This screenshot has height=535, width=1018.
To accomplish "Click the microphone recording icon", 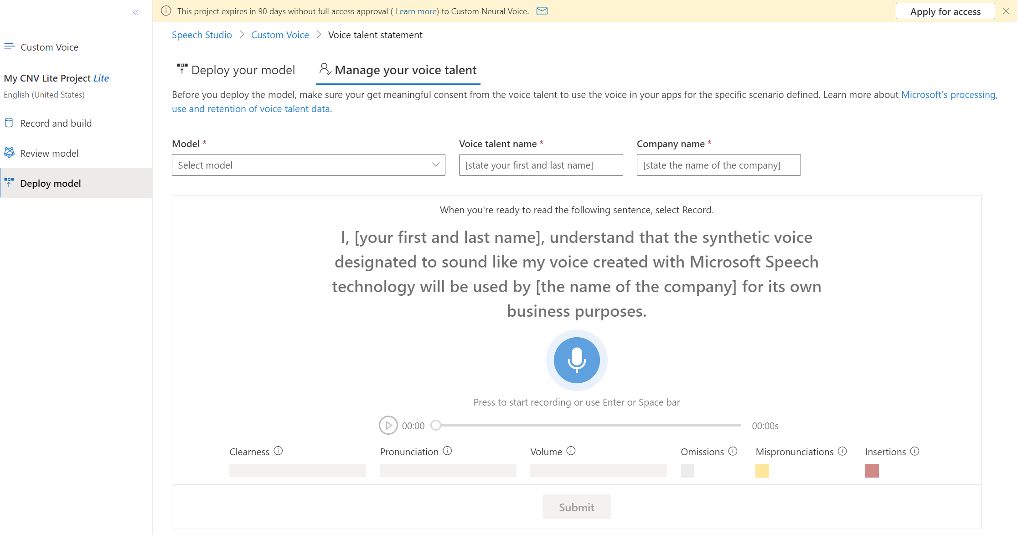I will click(x=576, y=361).
